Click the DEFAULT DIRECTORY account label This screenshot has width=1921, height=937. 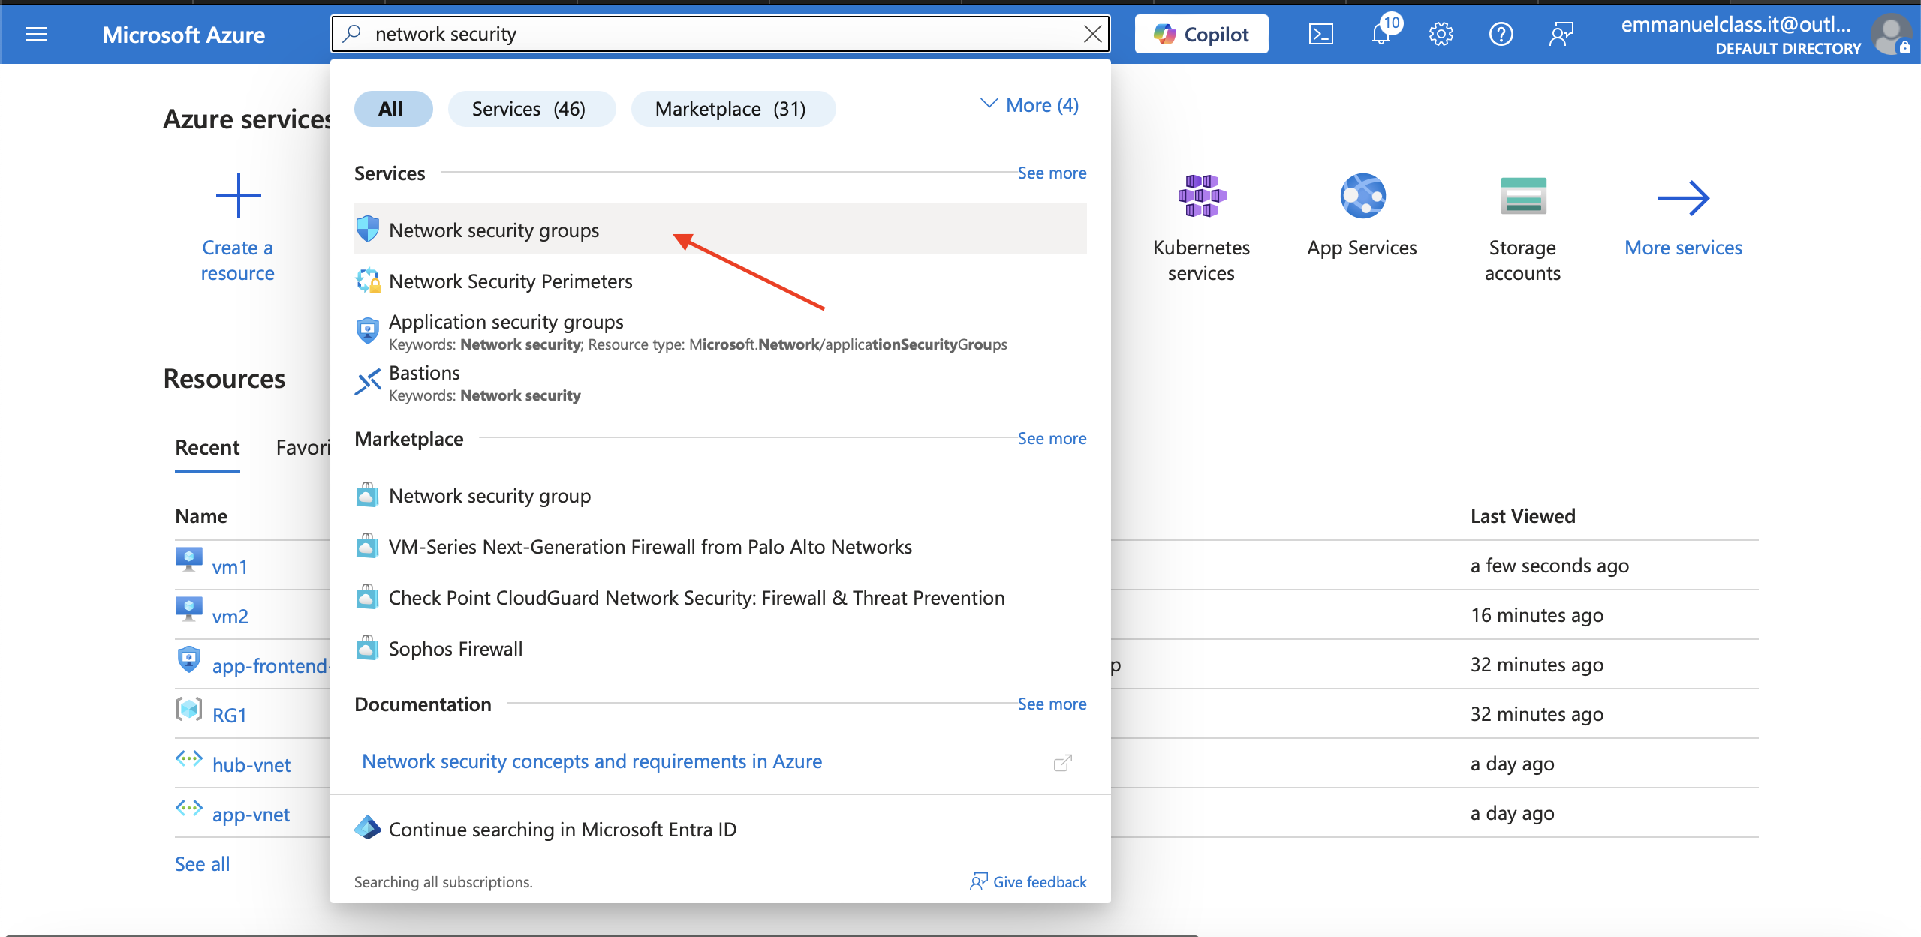coord(1787,49)
